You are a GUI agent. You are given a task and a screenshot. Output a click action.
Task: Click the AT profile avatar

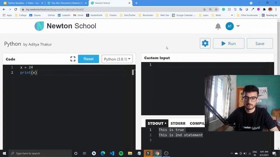(230, 26)
